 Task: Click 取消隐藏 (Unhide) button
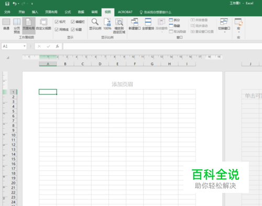click(178, 31)
